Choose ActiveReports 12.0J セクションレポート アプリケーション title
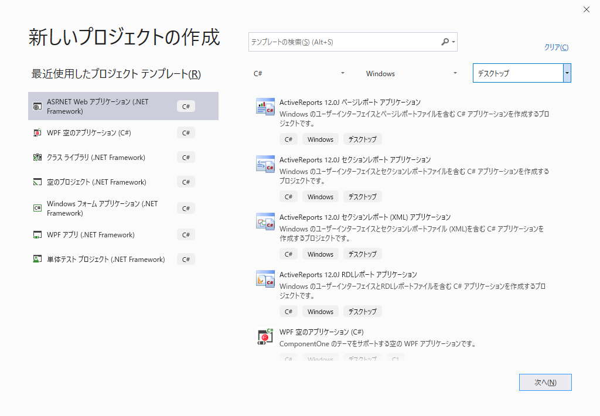Viewport: 600px width, 416px height. tap(355, 159)
